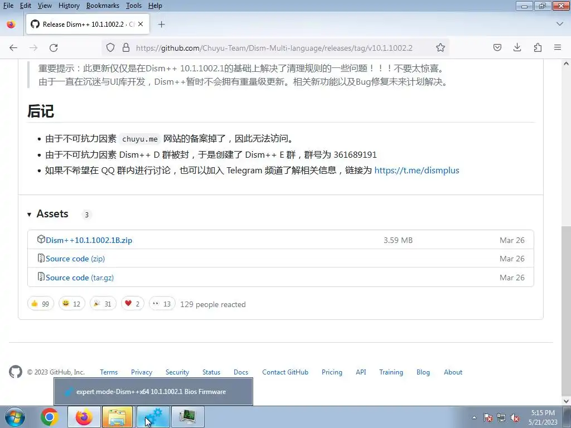This screenshot has height=428, width=571.
Task: Click file icon beside Source code (tar.gz)
Action: [x=41, y=276]
